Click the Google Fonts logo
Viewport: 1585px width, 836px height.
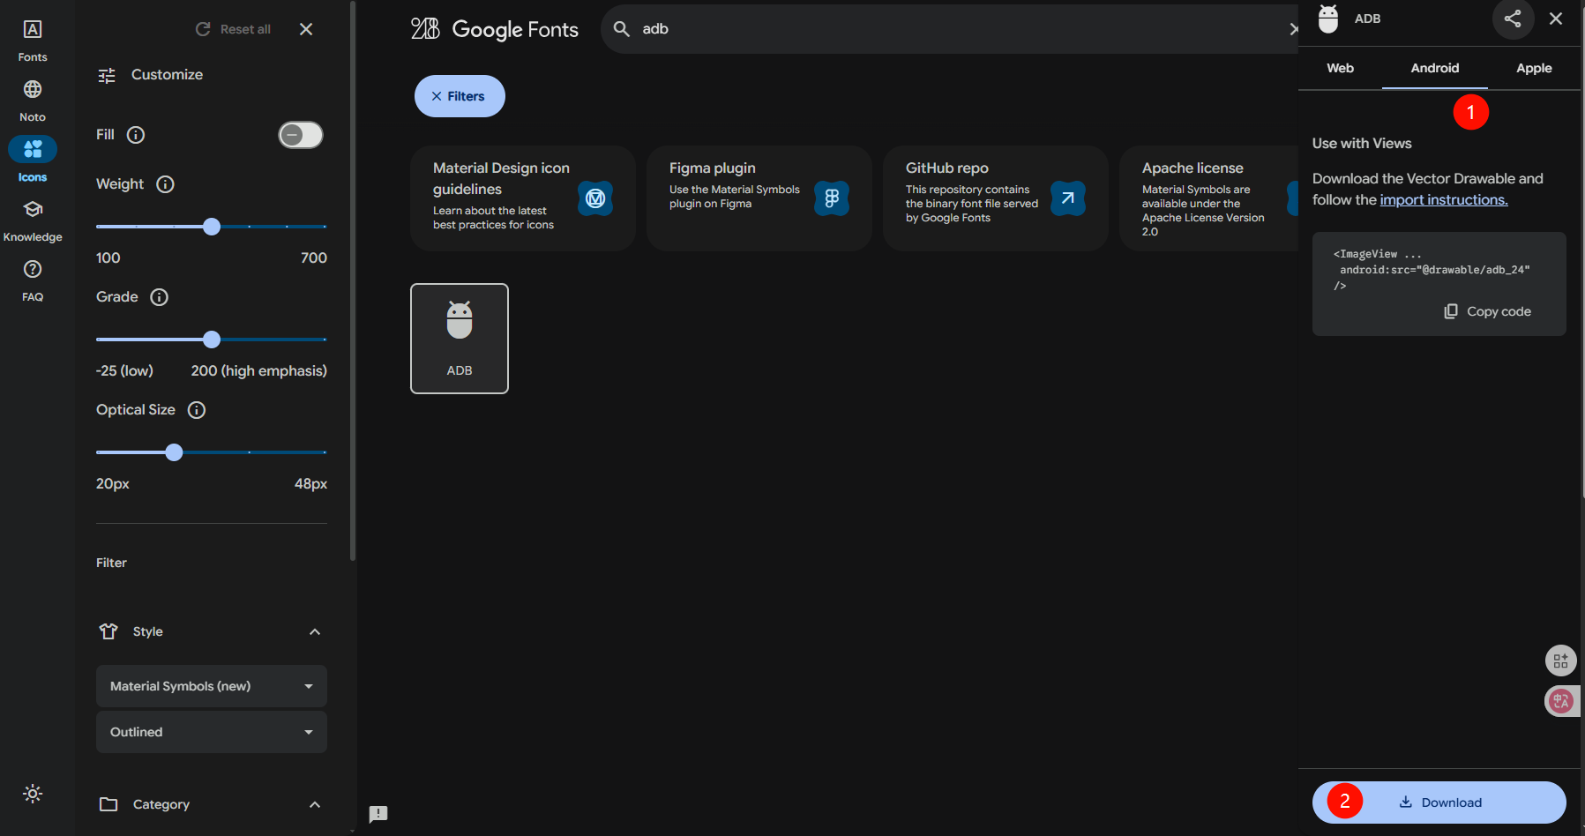click(495, 29)
